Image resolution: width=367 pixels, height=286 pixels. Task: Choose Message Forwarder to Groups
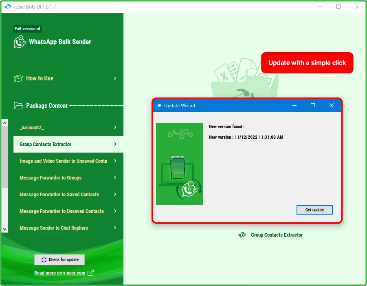(x=68, y=178)
